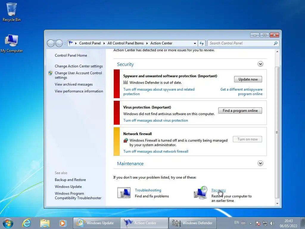The height and width of the screenshot is (229, 305).
Task: Select the Security section heading
Action: coord(125,64)
